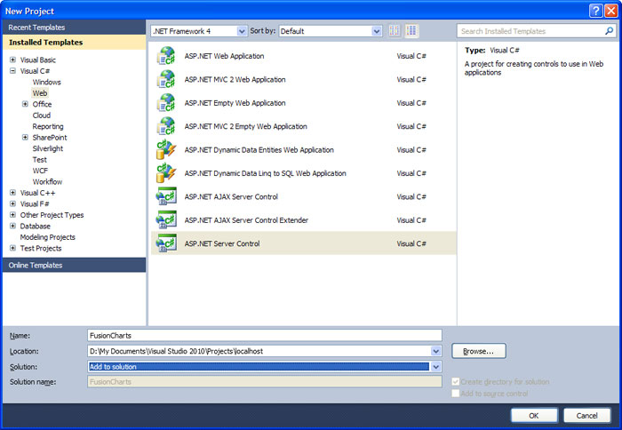
Task: Click the ASP.NET Server Control template icon
Action: 166,243
